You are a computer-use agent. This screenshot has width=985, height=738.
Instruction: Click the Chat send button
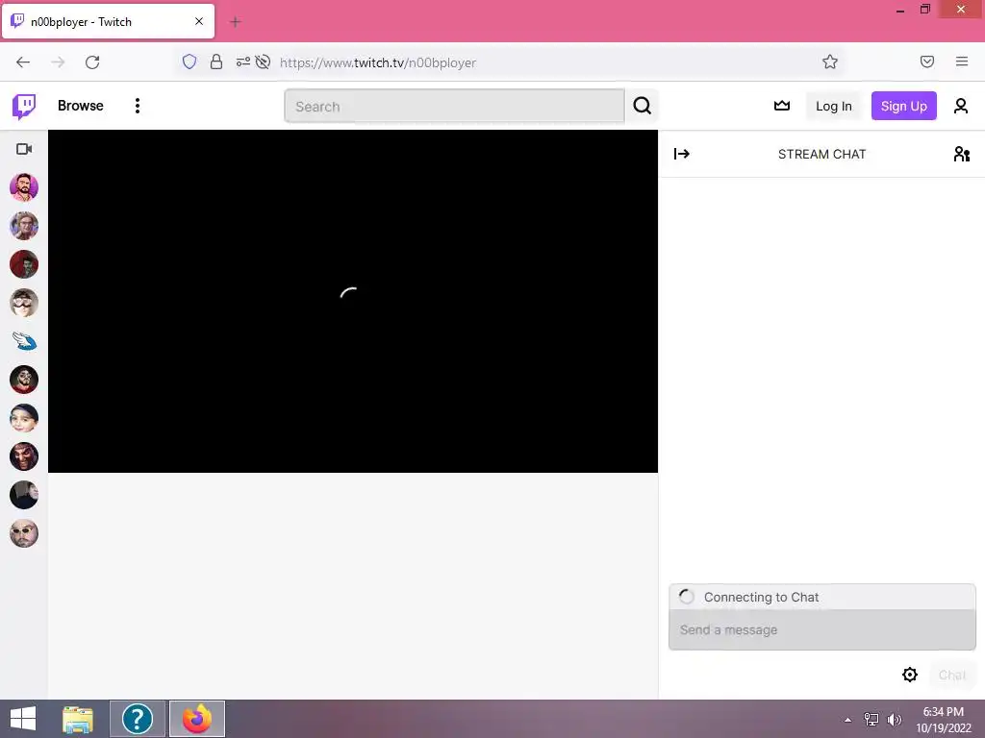[951, 675]
